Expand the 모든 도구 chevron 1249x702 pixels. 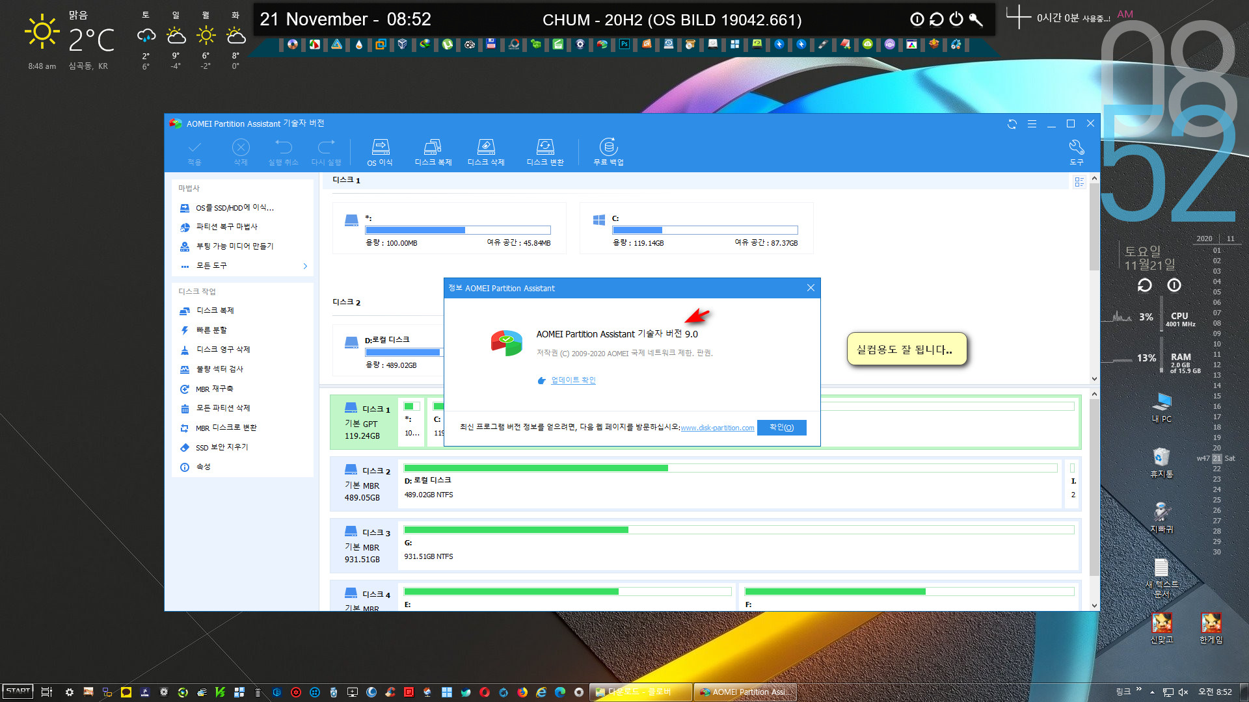pyautogui.click(x=305, y=266)
